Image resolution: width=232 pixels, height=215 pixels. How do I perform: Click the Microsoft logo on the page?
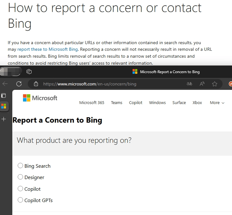40,98
